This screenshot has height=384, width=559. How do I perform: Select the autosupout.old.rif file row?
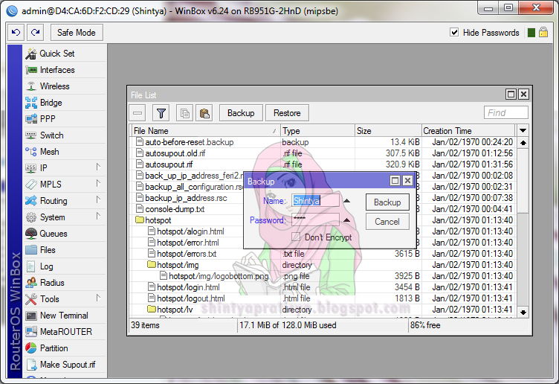pyautogui.click(x=323, y=153)
